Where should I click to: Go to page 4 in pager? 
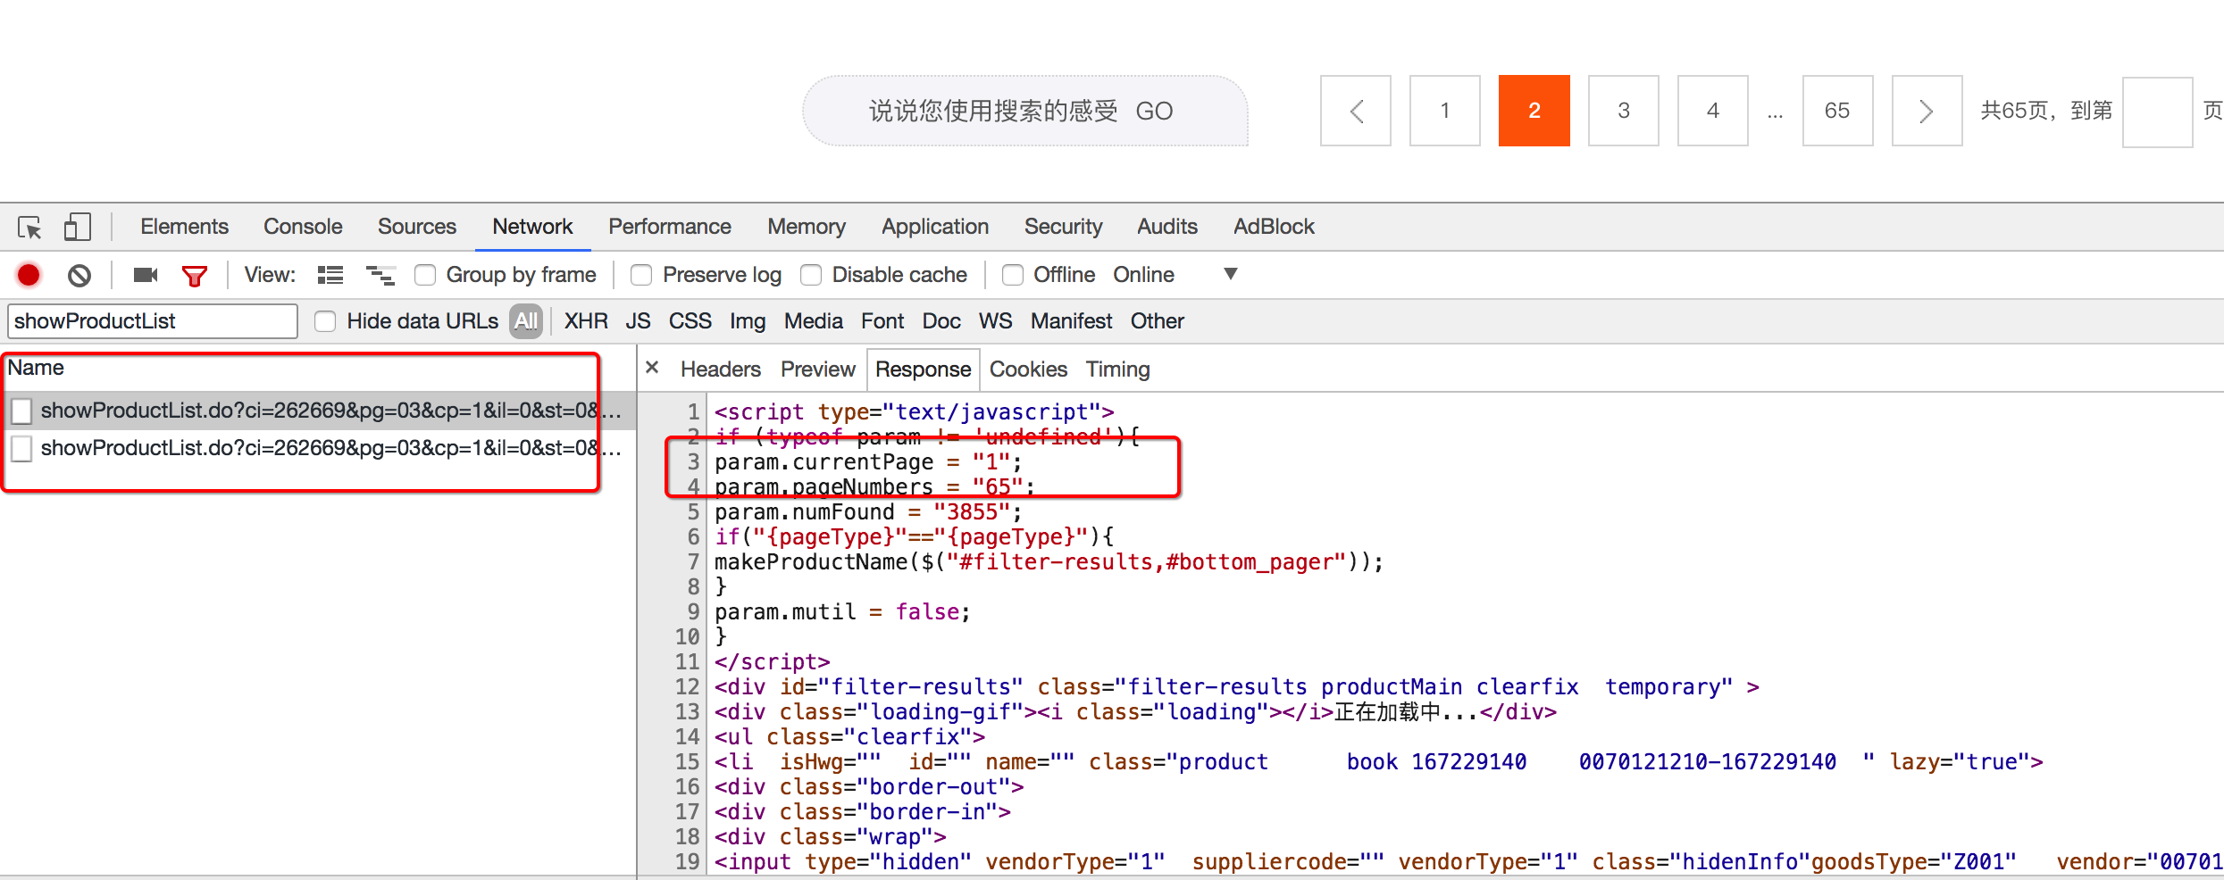click(1713, 111)
